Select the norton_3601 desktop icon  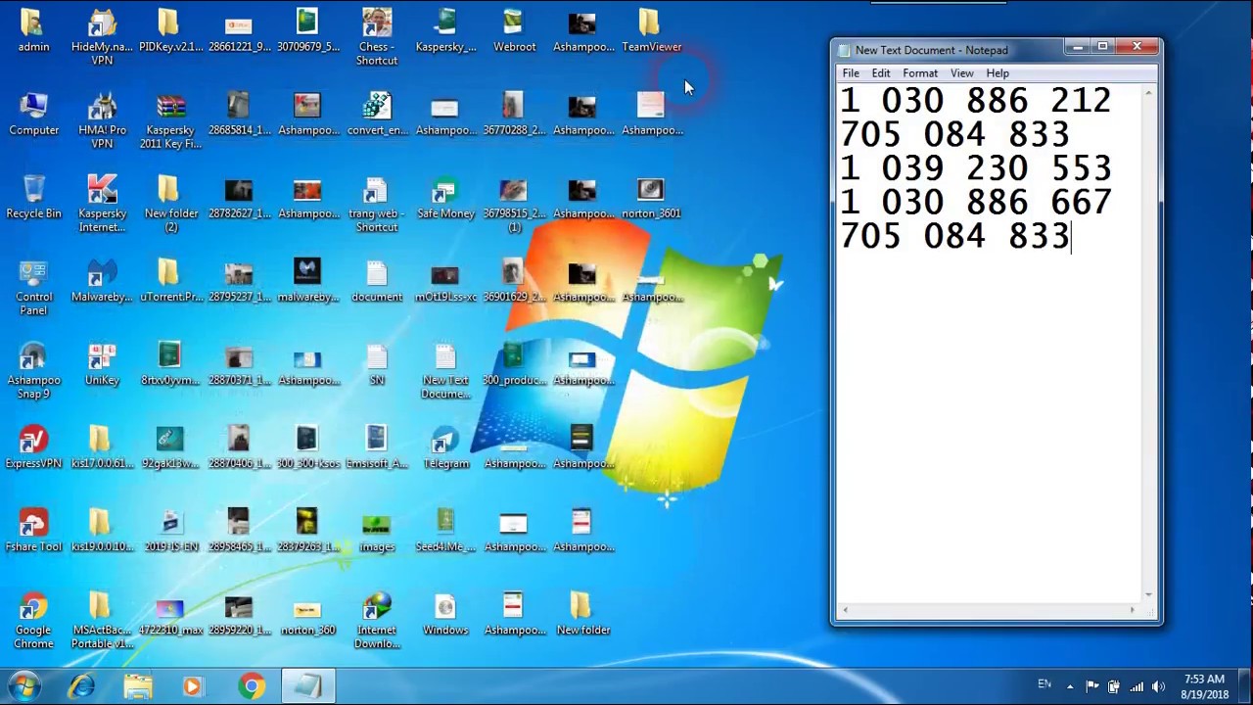tap(651, 197)
